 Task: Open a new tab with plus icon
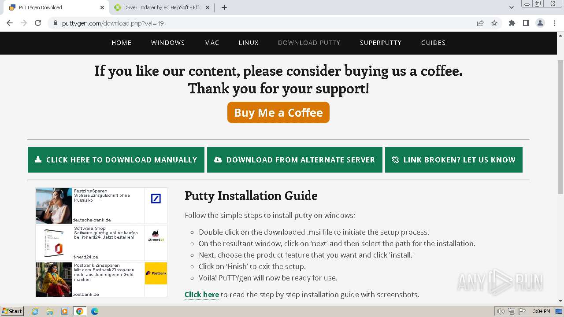[224, 7]
